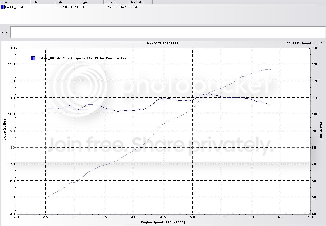Viewport: 326px width, 226px height.
Task: Click the Max Torque = 112.09 legend text
Action: click(x=80, y=58)
